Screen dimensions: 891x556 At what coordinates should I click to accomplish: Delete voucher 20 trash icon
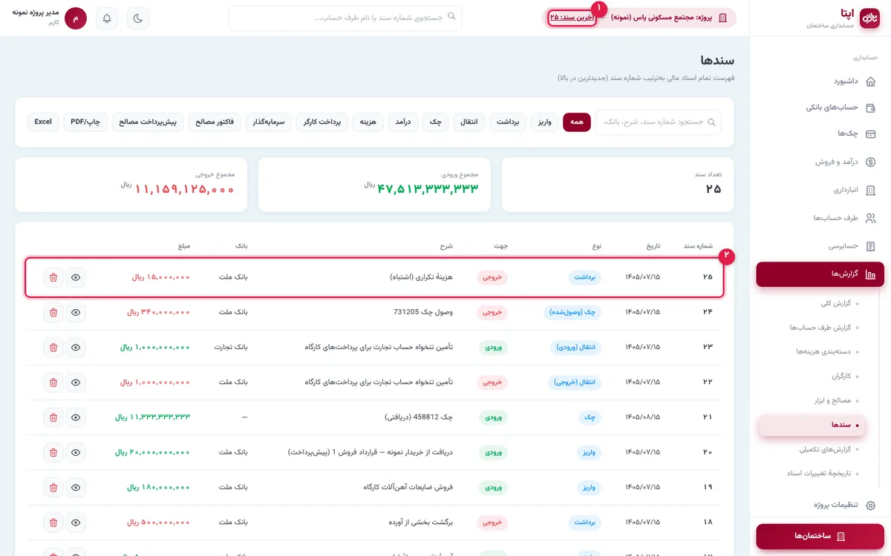point(53,452)
